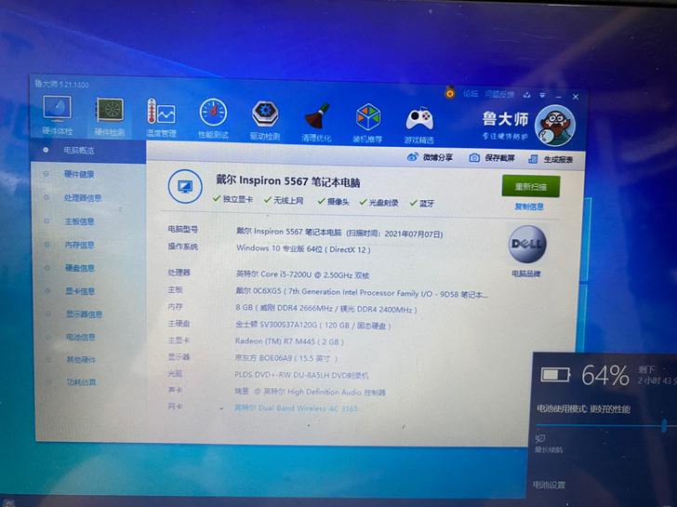Open 硬盘信息 in the sidebar
Screen dimensions: 677x507
(x=80, y=268)
